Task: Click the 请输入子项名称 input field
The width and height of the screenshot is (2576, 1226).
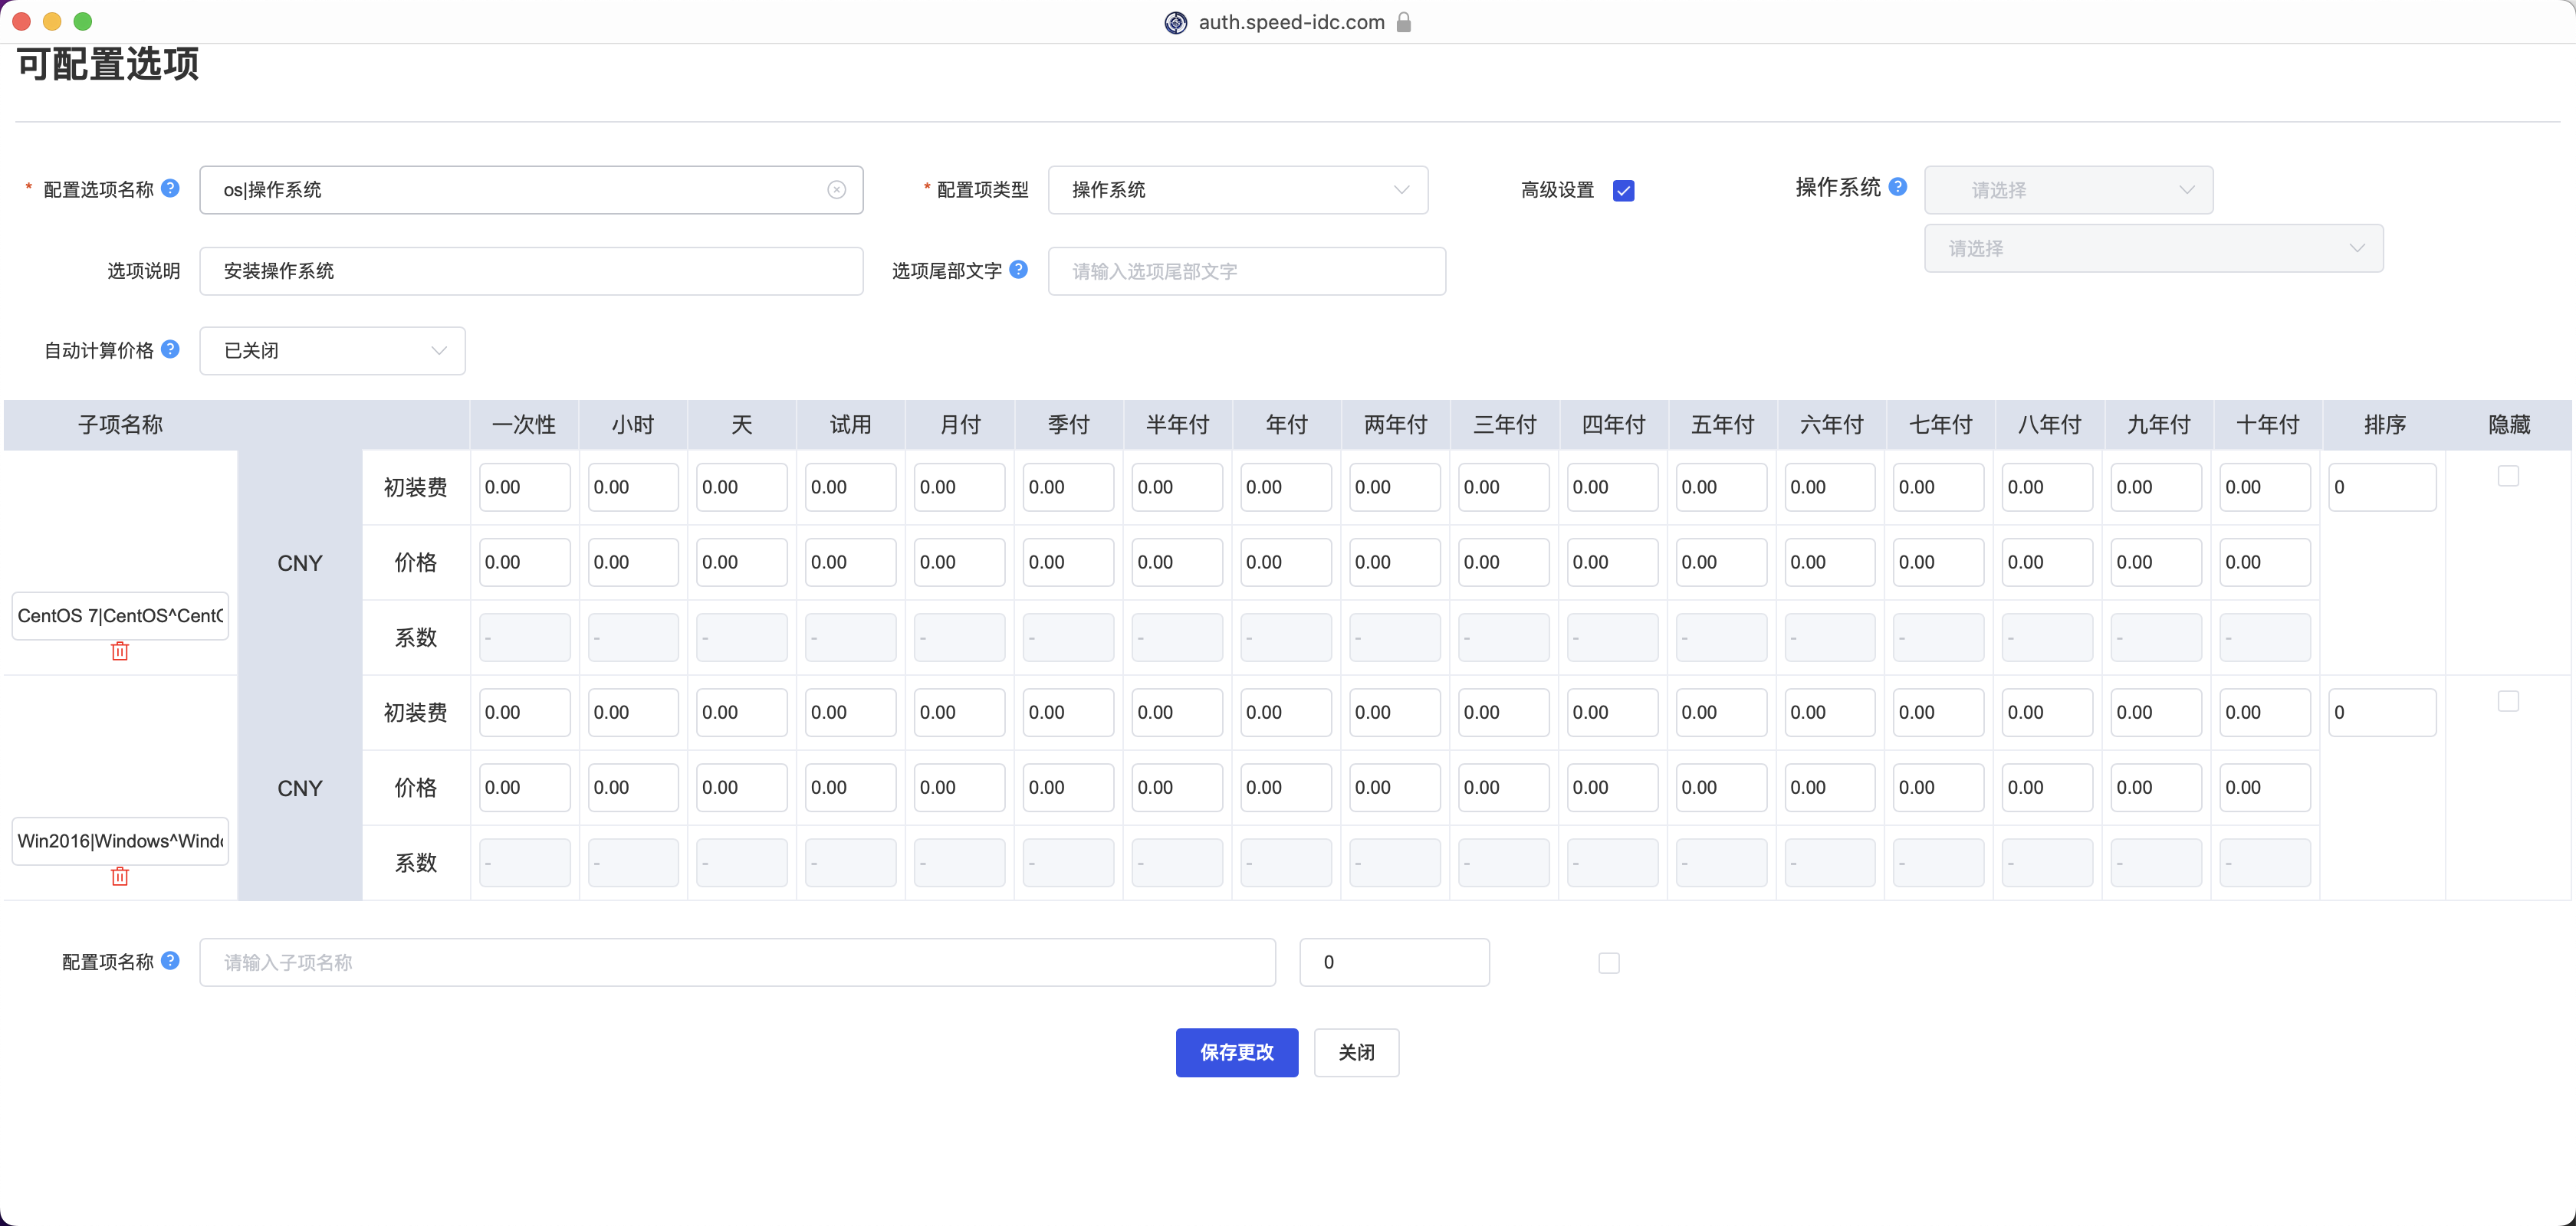Action: (737, 962)
